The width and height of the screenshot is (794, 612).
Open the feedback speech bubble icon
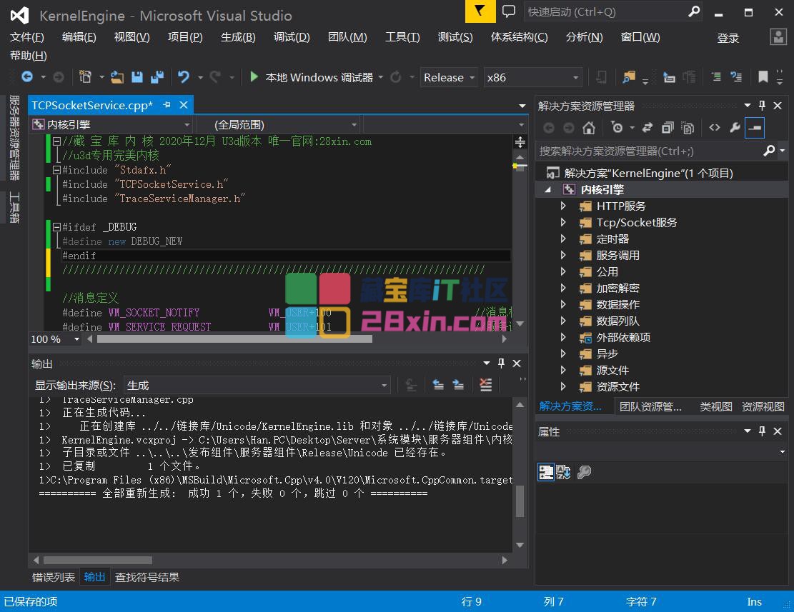(508, 11)
